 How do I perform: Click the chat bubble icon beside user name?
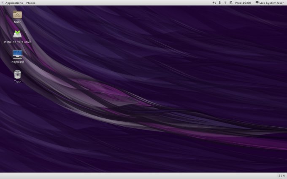[x=257, y=3]
